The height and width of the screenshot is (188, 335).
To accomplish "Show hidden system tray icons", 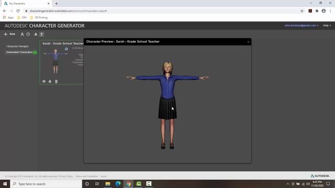I will pos(288,184).
